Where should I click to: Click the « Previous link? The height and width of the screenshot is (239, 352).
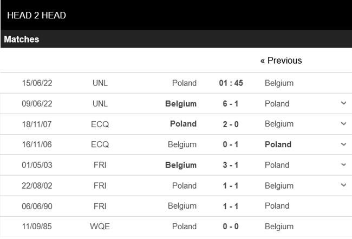pos(281,61)
